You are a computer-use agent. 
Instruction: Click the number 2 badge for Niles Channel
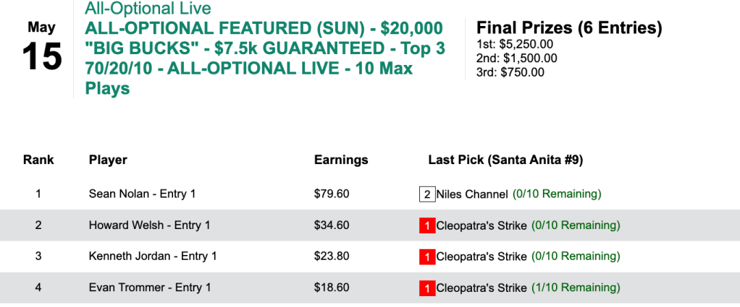(x=426, y=194)
